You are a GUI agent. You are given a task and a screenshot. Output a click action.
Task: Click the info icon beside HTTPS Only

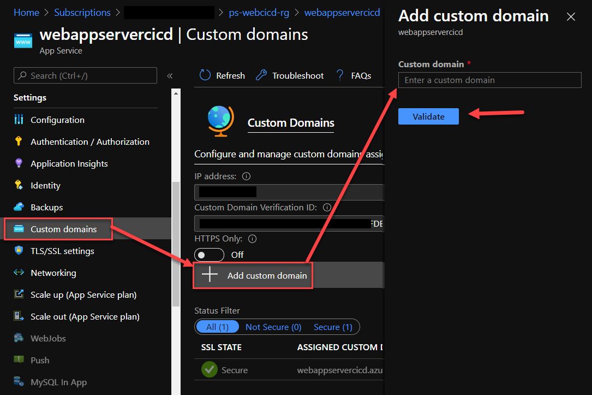tap(246, 239)
